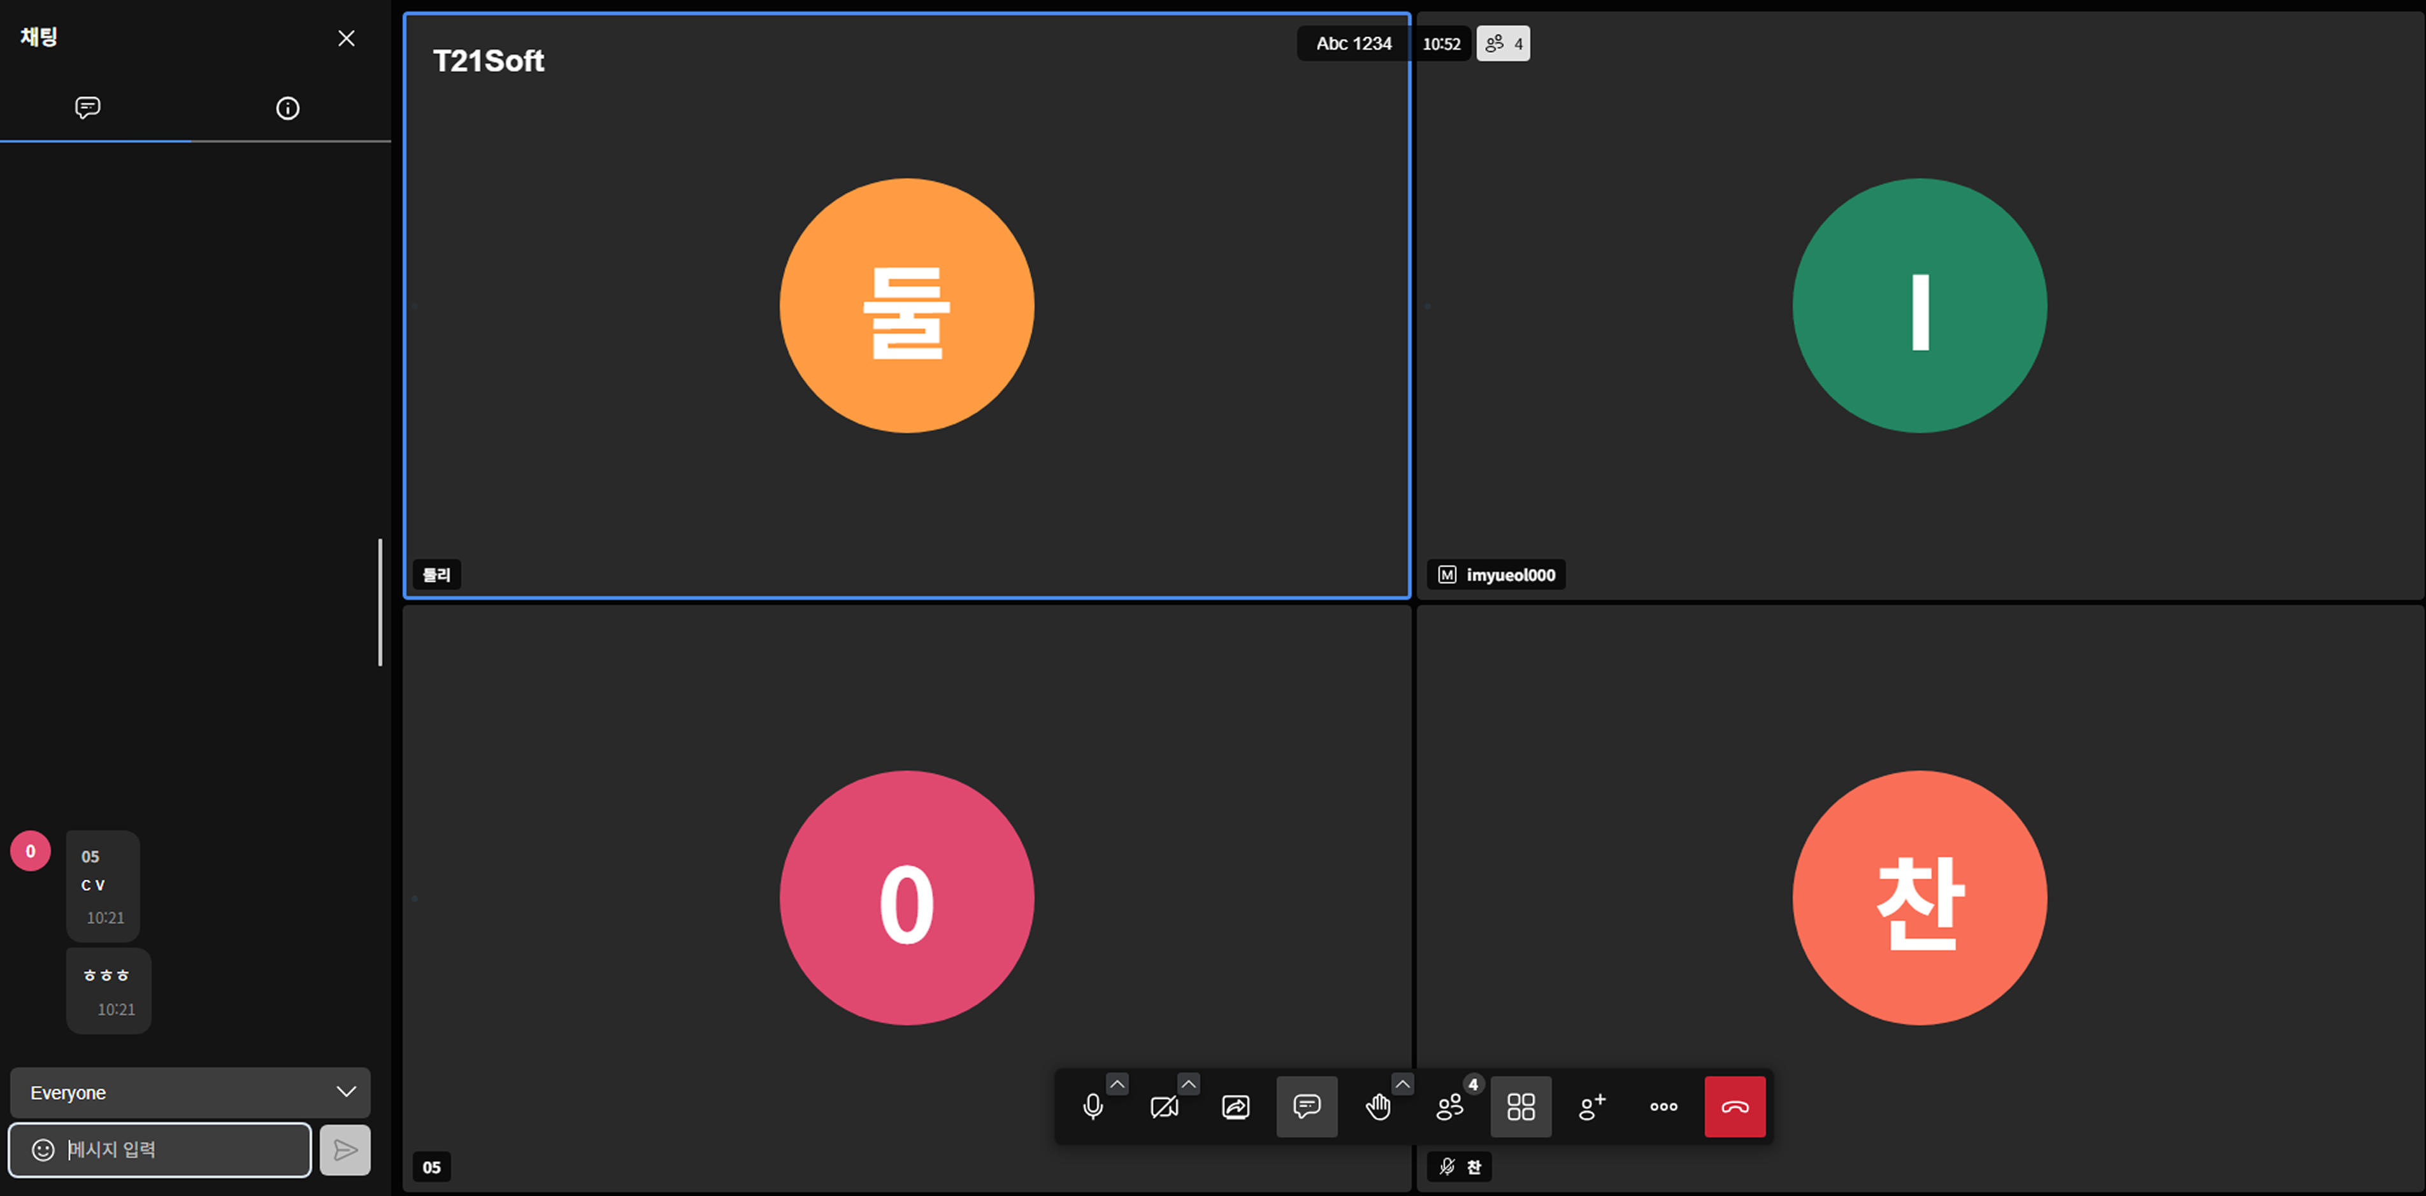Viewport: 2426px width, 1196px height.
Task: Hang up the call
Action: (x=1735, y=1107)
